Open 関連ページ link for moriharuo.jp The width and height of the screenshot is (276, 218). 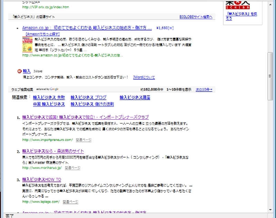pos(72,168)
